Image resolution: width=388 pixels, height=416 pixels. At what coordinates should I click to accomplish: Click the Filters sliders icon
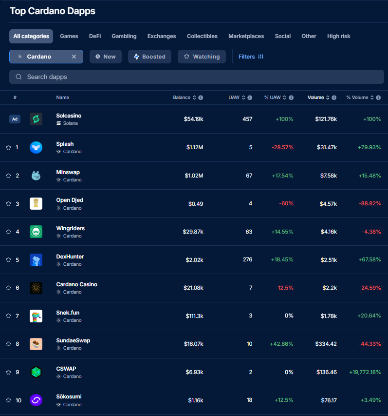(261, 57)
